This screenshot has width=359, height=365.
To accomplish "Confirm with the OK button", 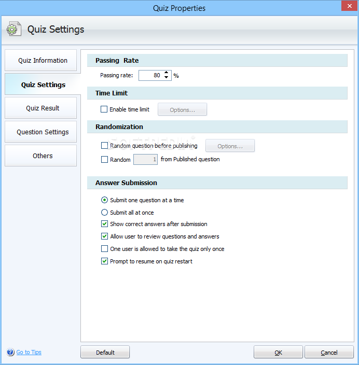I will pos(278,352).
